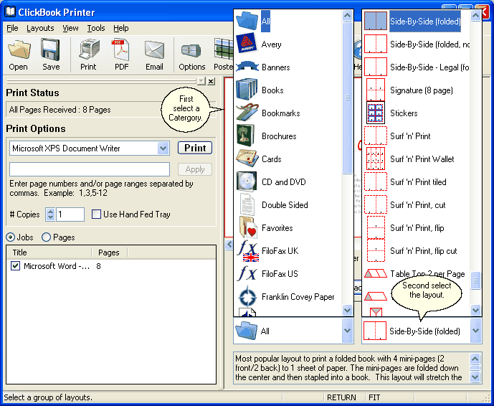Open the View menu
This screenshot has width=494, height=406.
click(70, 28)
